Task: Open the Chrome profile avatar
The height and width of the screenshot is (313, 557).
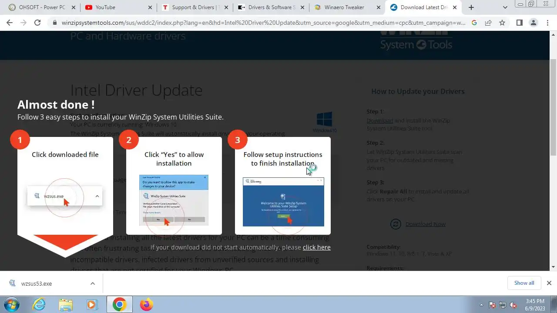Action: coord(534,23)
